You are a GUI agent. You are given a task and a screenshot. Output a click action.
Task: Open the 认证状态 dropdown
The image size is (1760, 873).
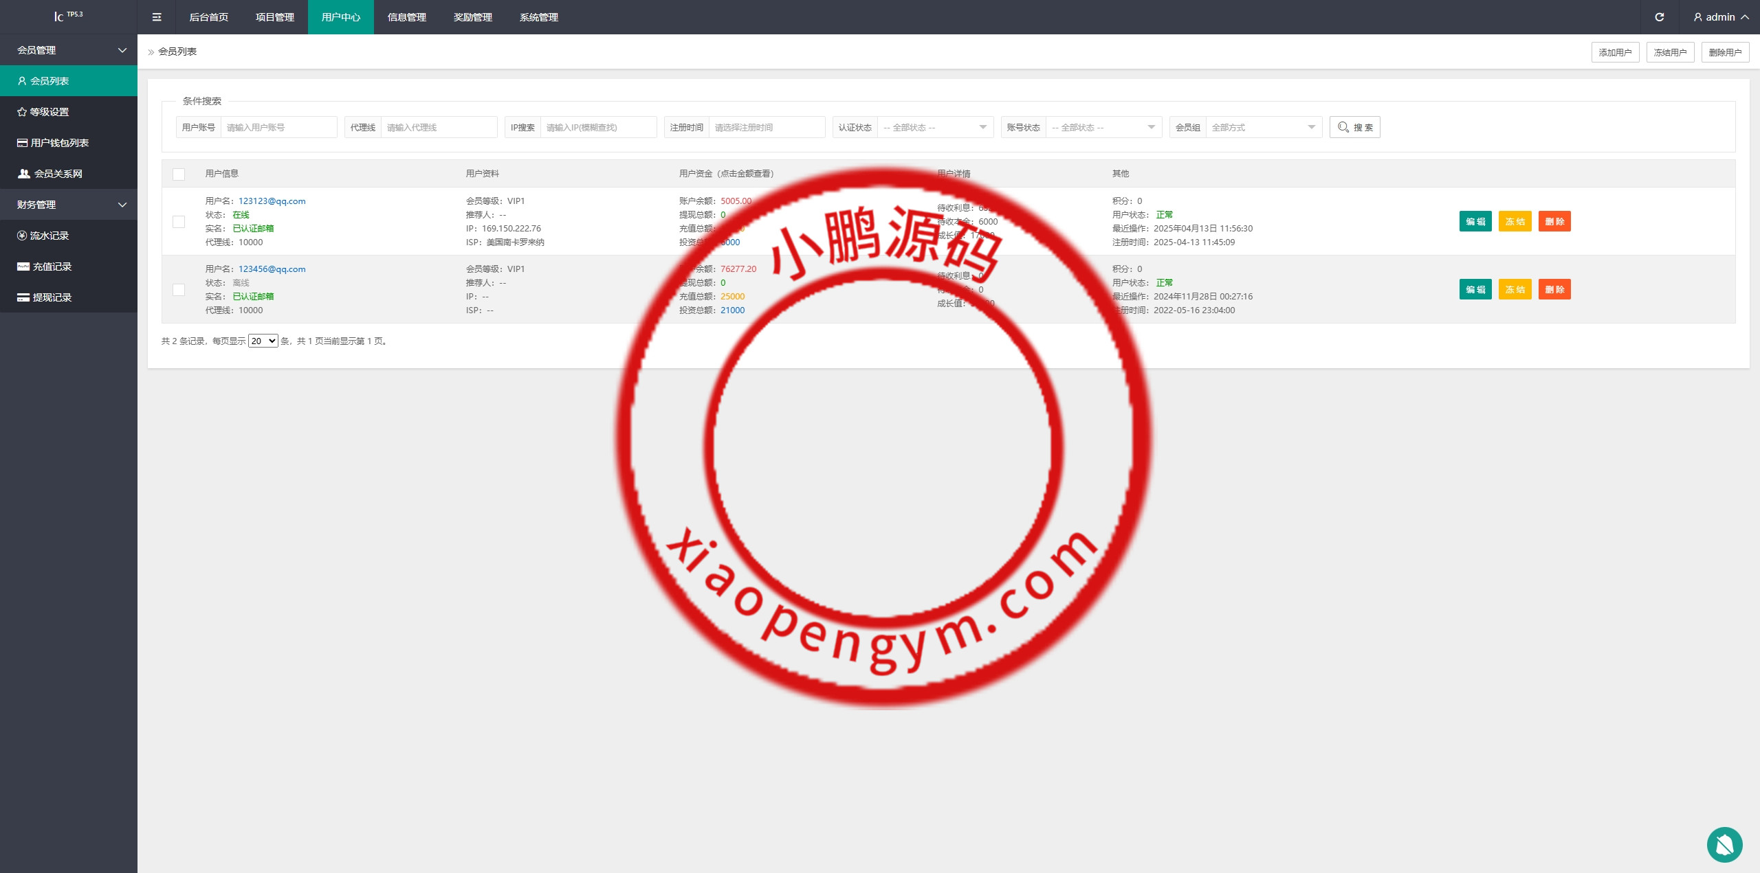(934, 128)
